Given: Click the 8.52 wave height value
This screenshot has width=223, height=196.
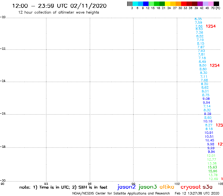Looking at the screenshot, I should [200, 36].
